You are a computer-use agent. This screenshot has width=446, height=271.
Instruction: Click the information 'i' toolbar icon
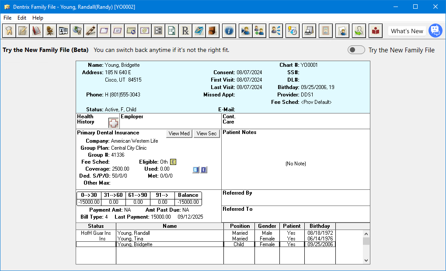click(229, 31)
